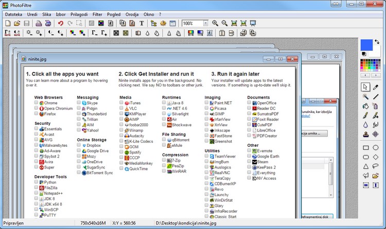Select the blur water drop tool
Image resolution: width=386 pixels, height=229 pixels.
tap(365, 125)
